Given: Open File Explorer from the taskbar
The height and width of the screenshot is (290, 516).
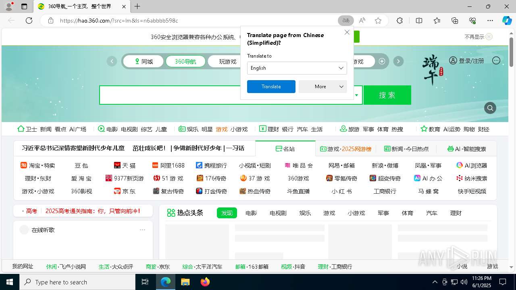Looking at the screenshot, I should pyautogui.click(x=185, y=282).
